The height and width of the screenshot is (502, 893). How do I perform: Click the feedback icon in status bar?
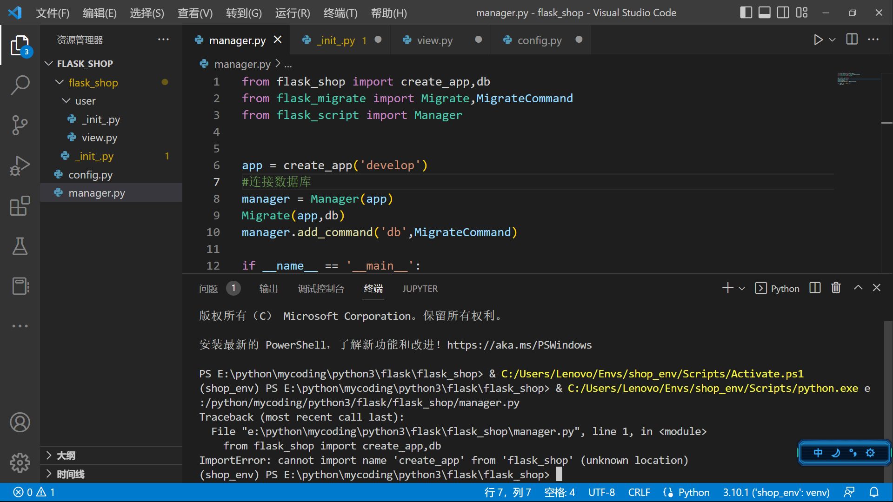point(849,492)
